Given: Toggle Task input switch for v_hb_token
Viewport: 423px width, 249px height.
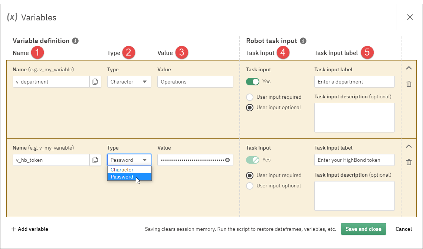Looking at the screenshot, I should pos(253,160).
